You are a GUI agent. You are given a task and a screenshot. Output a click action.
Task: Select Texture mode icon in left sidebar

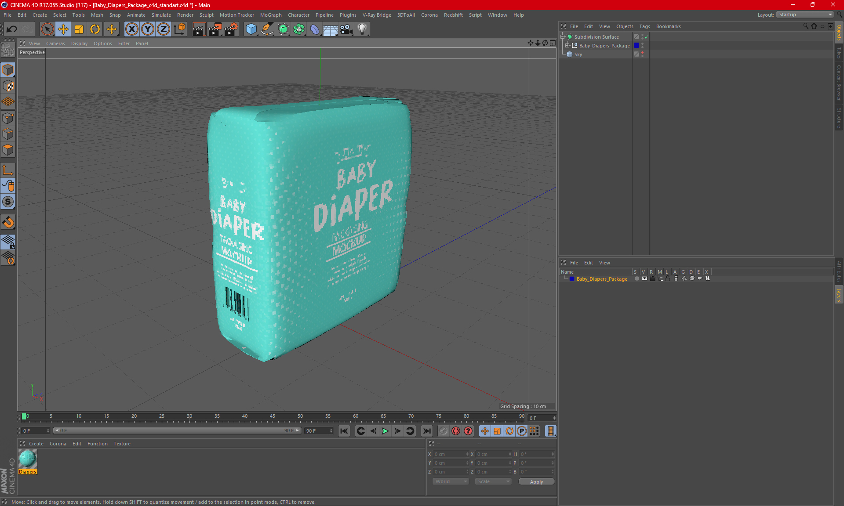tap(8, 86)
